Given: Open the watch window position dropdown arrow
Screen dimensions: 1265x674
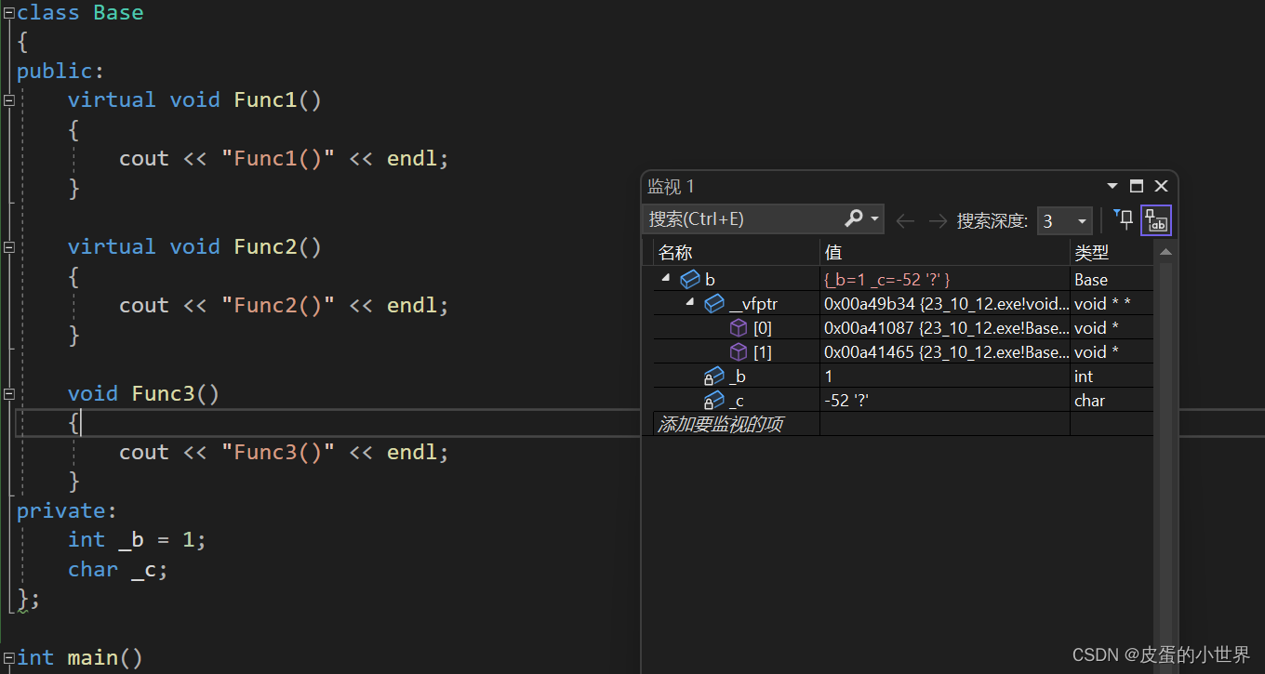Looking at the screenshot, I should pyautogui.click(x=1112, y=186).
